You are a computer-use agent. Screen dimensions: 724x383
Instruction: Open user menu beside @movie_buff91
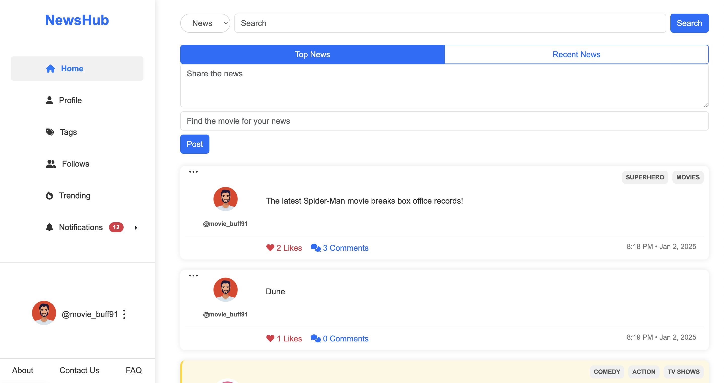pyautogui.click(x=124, y=314)
